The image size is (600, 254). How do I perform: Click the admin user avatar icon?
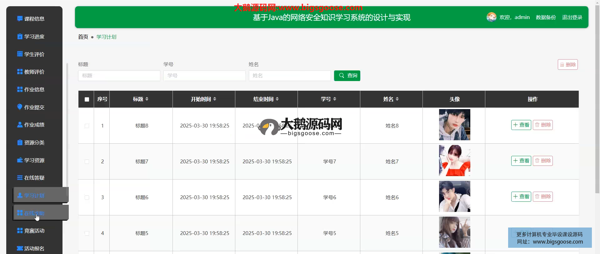pyautogui.click(x=491, y=17)
